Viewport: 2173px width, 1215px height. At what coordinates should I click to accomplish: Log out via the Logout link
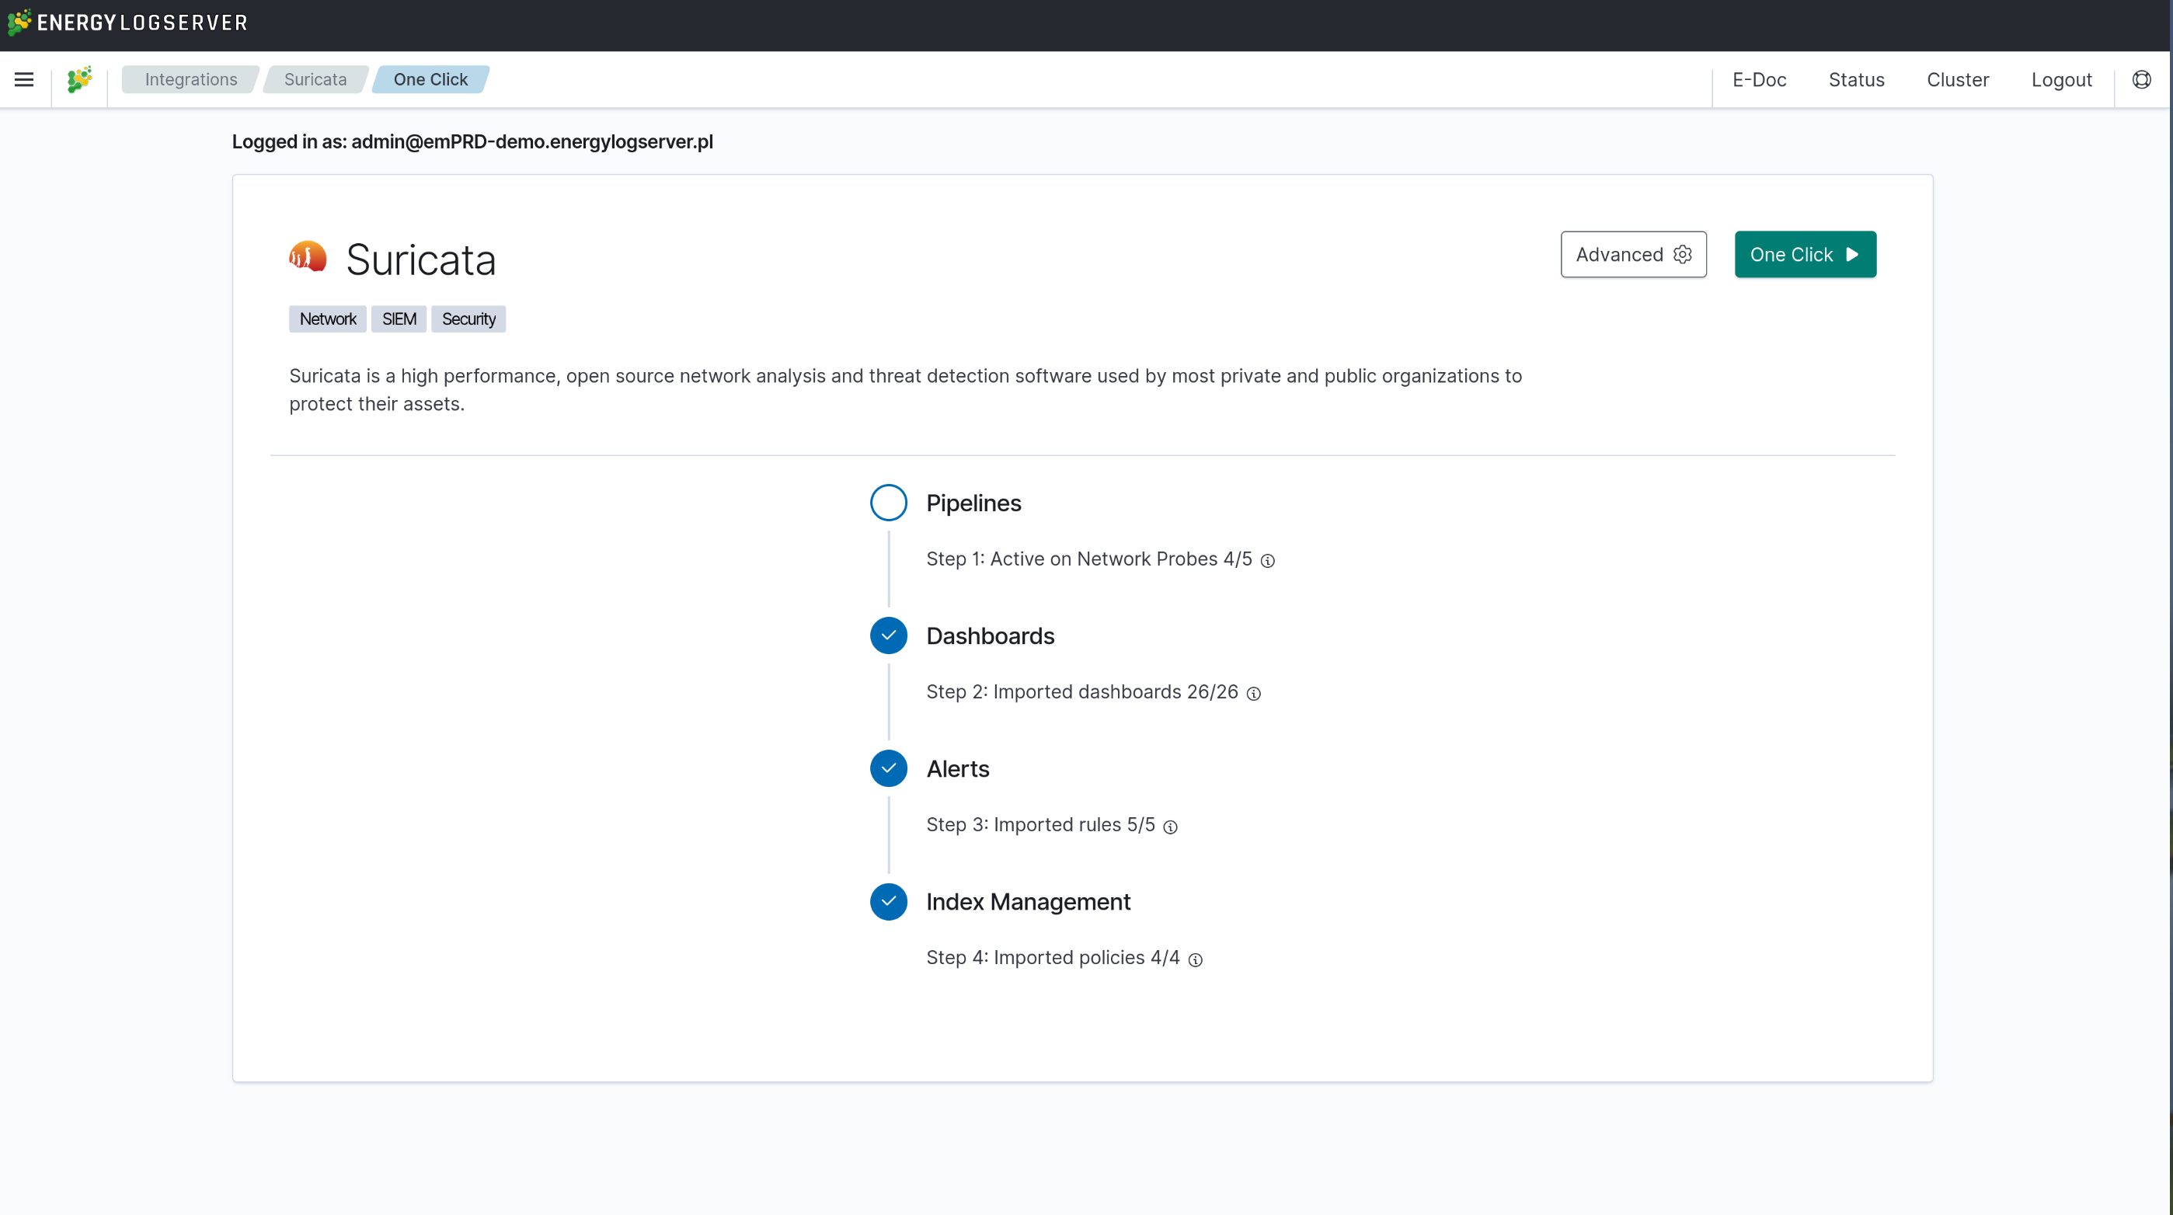pyautogui.click(x=2061, y=79)
